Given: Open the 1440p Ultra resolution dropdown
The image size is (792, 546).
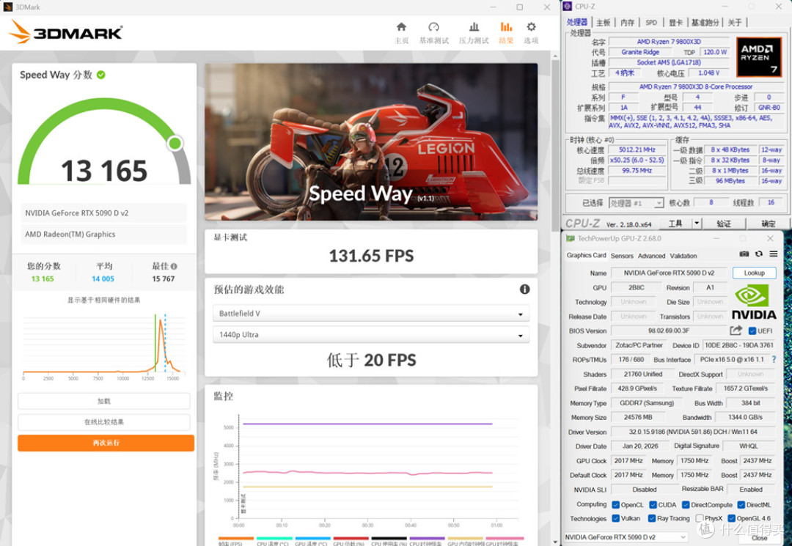Looking at the screenshot, I should coord(371,335).
